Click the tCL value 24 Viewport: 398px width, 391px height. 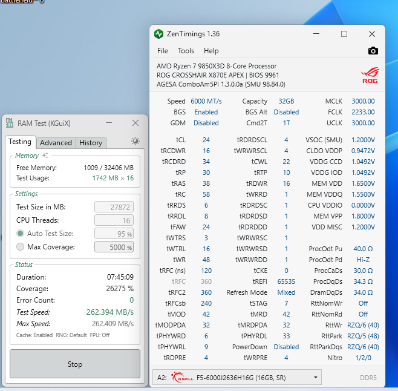[x=206, y=140]
